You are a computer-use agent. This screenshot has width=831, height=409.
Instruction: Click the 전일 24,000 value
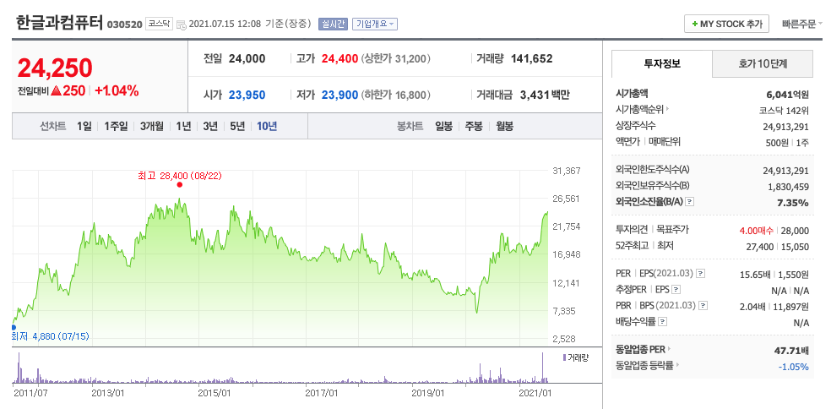(247, 59)
